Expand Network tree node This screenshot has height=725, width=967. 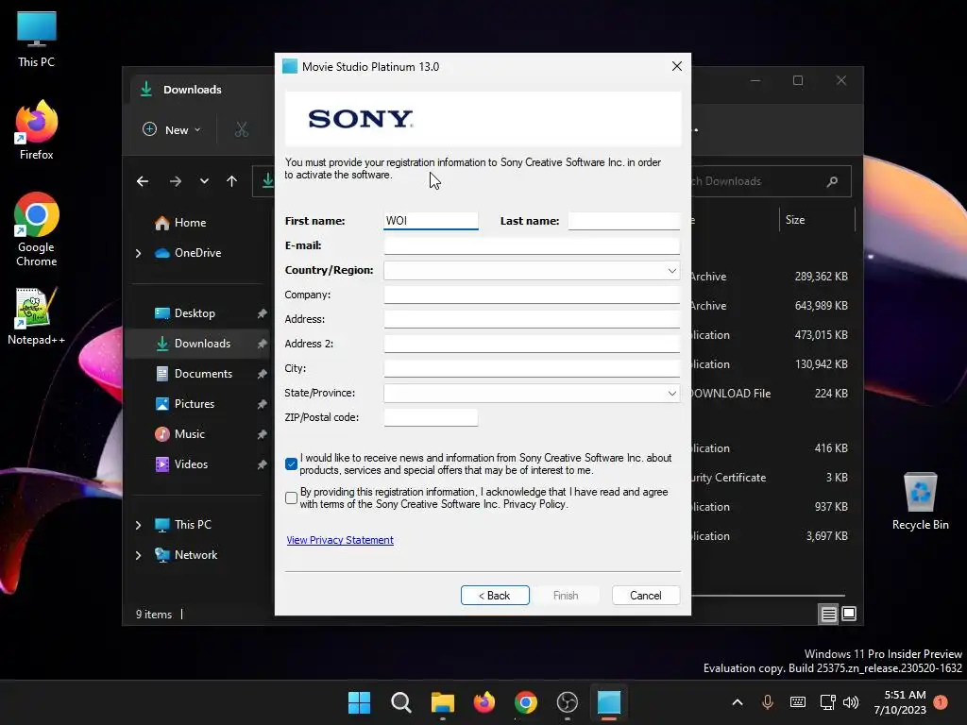138,555
